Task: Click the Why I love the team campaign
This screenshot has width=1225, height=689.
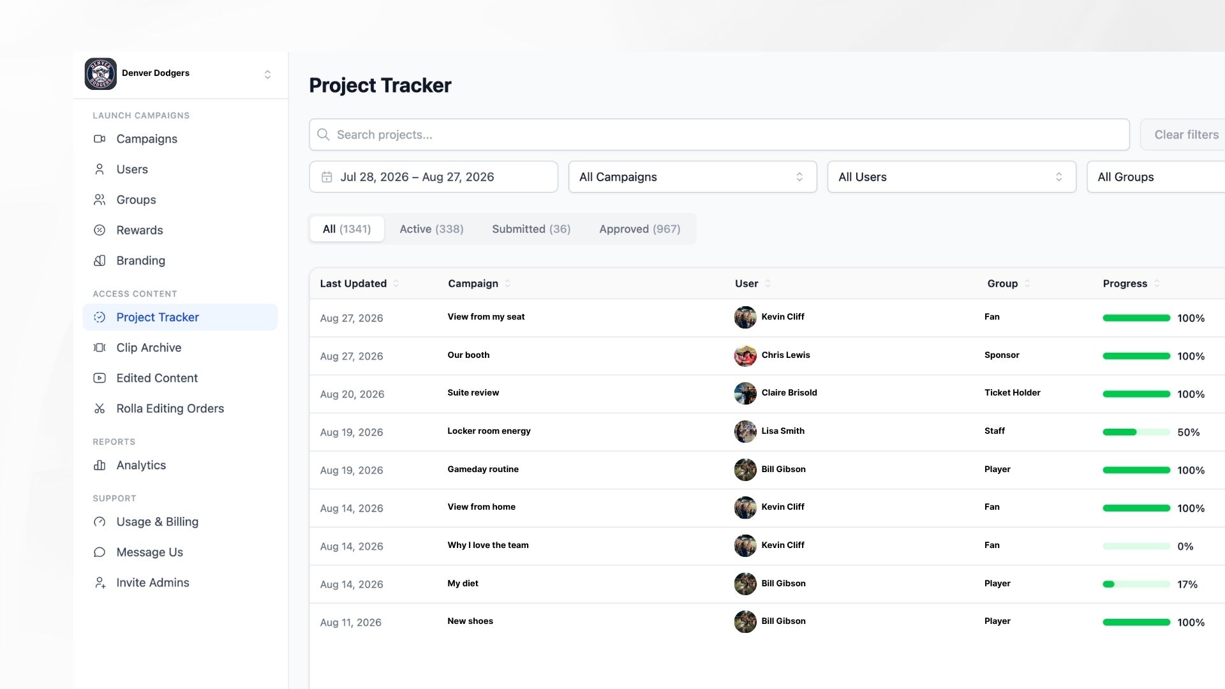Action: click(x=487, y=545)
